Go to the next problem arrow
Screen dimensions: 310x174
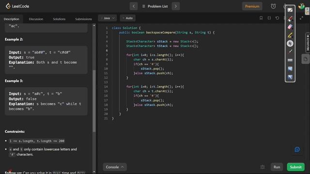click(x=176, y=6)
